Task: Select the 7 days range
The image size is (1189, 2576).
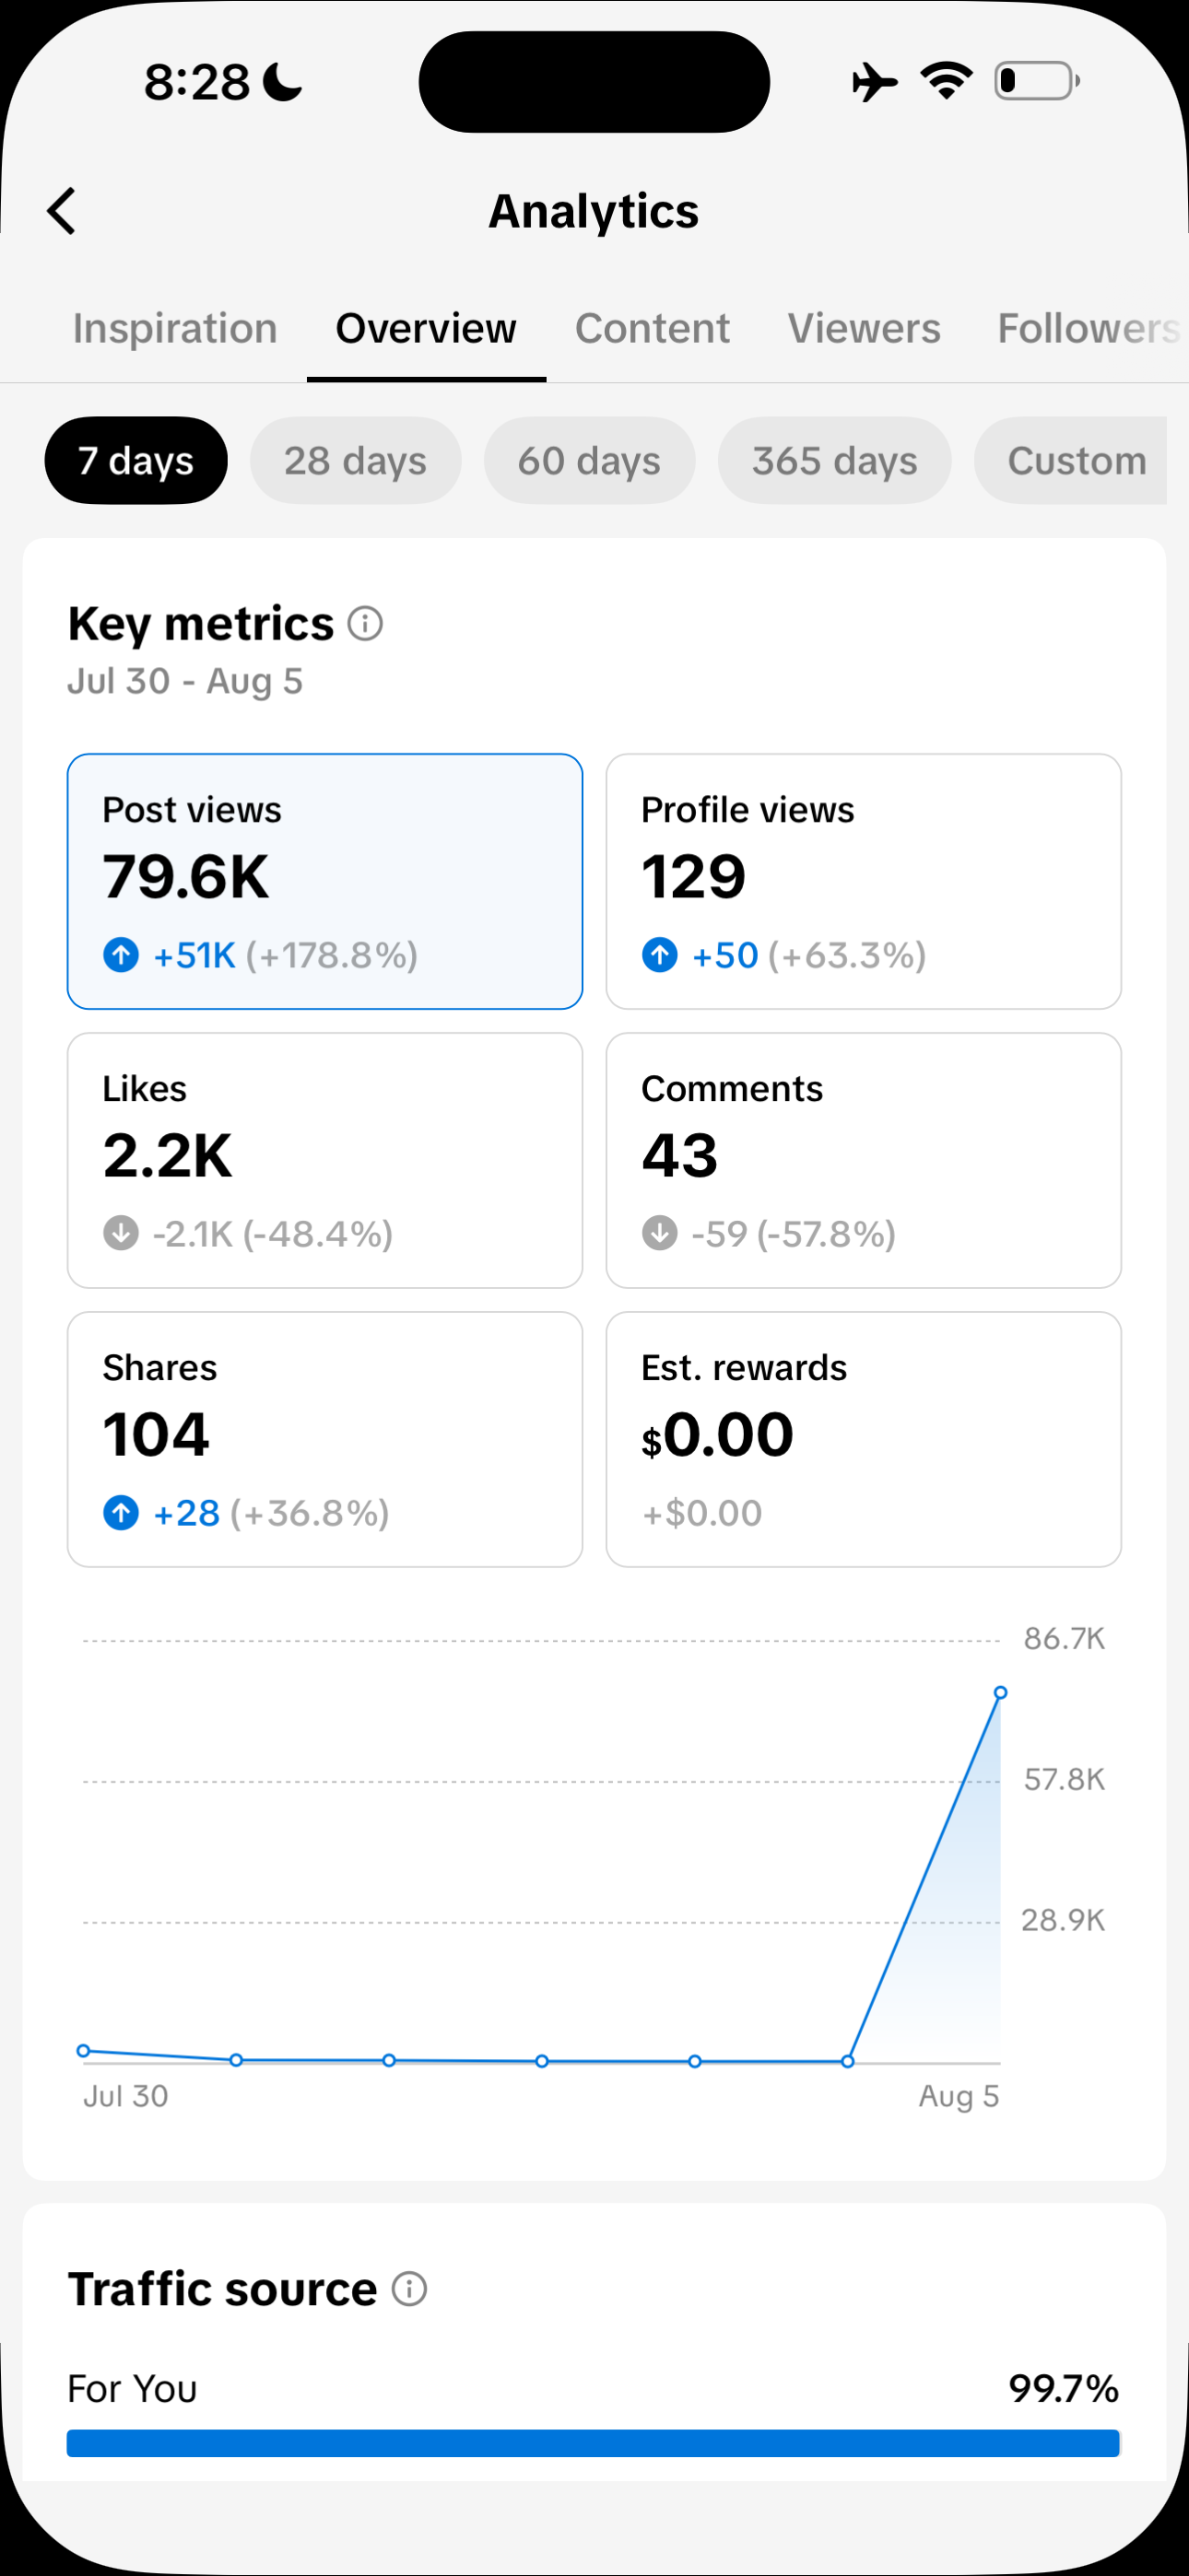Action: click(136, 460)
